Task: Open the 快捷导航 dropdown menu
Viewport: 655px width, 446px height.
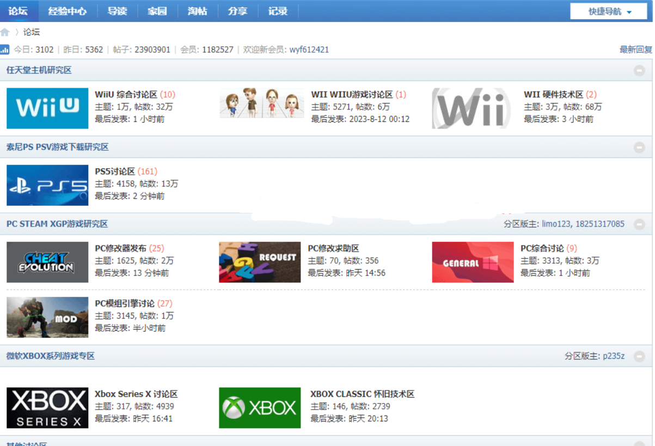Action: click(x=609, y=11)
